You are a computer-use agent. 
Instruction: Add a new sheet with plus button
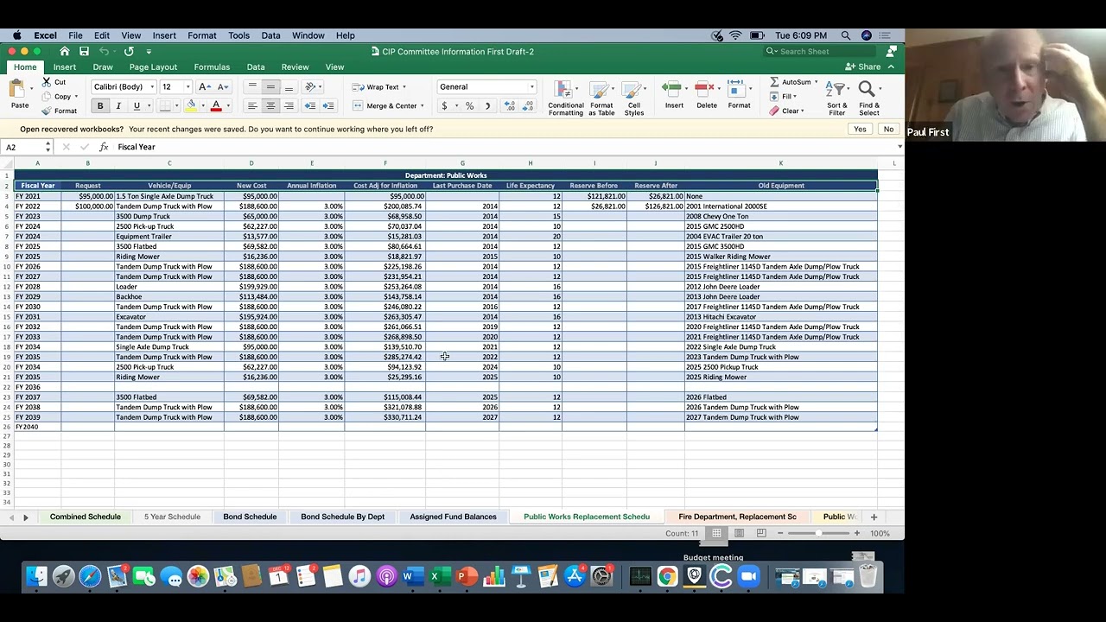point(874,517)
